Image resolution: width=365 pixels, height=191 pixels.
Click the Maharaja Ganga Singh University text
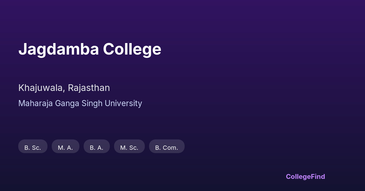tap(80, 103)
